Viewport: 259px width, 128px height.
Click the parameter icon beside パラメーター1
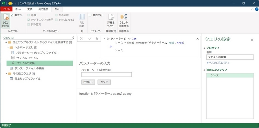coord(13,53)
